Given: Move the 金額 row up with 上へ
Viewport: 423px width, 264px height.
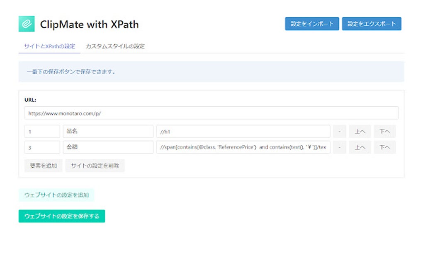Looking at the screenshot, I should click(361, 147).
